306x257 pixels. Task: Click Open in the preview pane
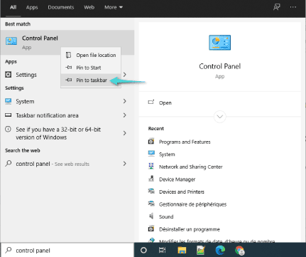pos(165,103)
